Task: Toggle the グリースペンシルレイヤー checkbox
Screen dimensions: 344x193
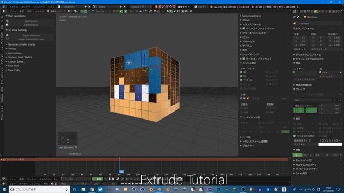Action: point(243,28)
